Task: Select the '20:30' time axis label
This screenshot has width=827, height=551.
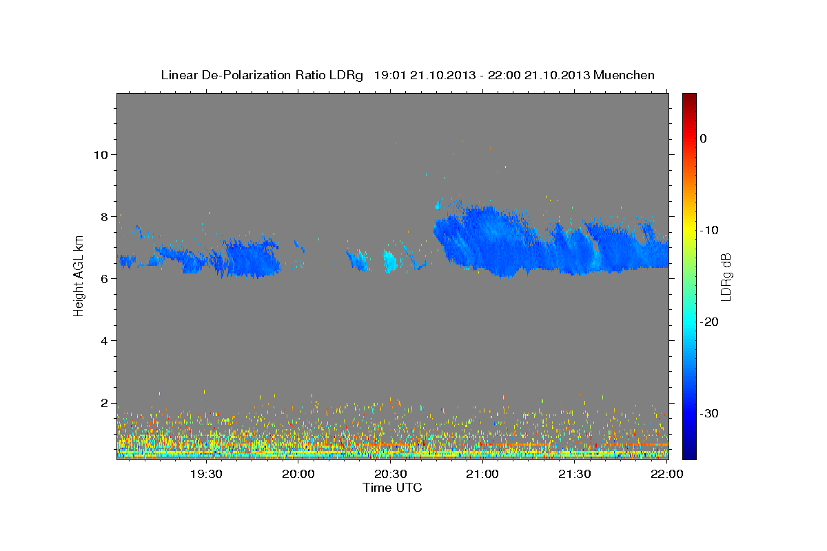Action: [x=390, y=475]
